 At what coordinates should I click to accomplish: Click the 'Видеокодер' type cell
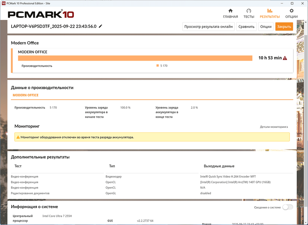(x=114, y=177)
